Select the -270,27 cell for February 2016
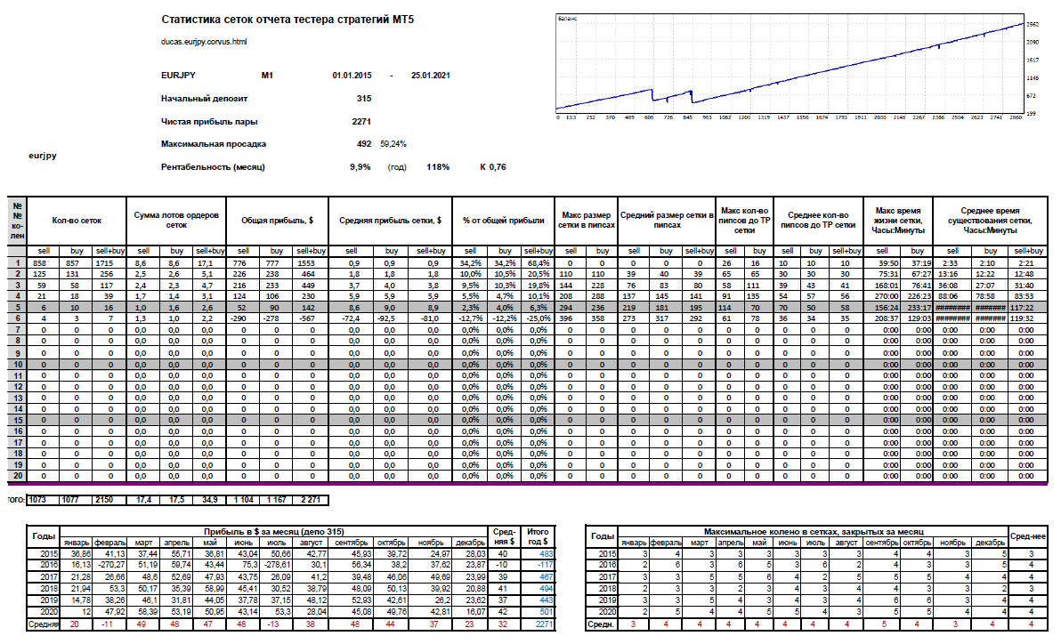Viewport: 1061px width, 644px height. [x=109, y=565]
